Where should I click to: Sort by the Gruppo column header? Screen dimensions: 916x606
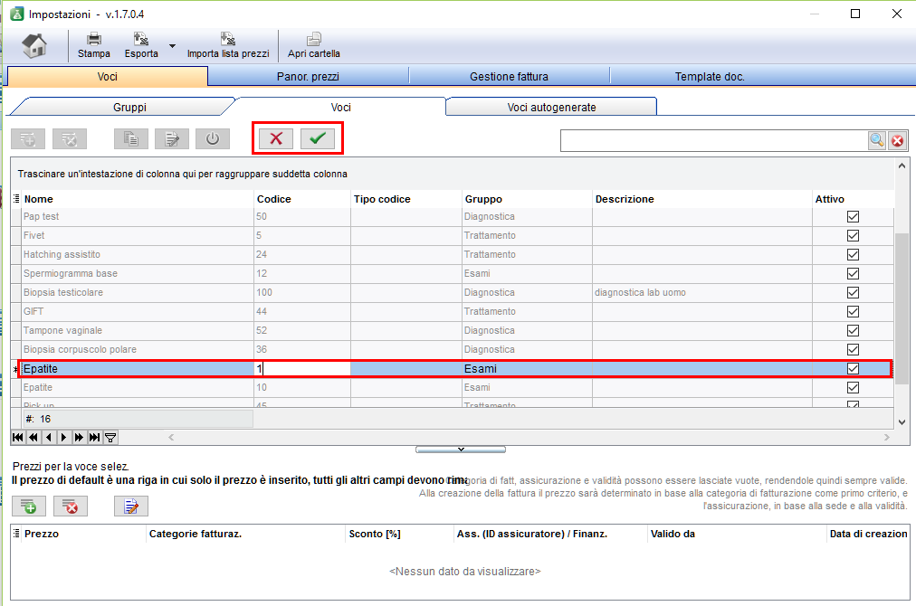point(527,199)
